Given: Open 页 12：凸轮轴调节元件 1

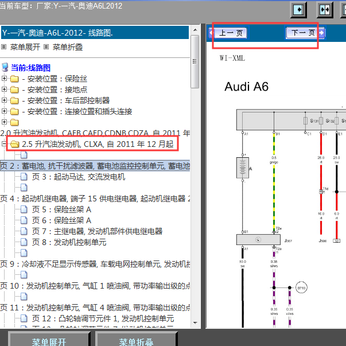Looking at the screenshot, I should click(x=103, y=318).
